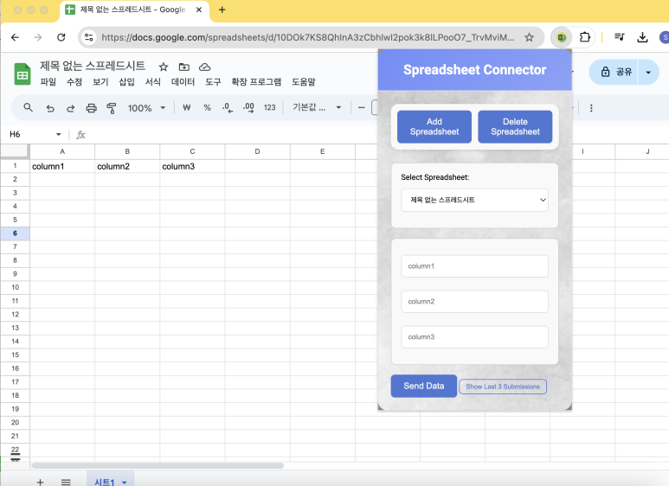Image resolution: width=669 pixels, height=486 pixels.
Task: Select row 6 header
Action: pyautogui.click(x=15, y=233)
